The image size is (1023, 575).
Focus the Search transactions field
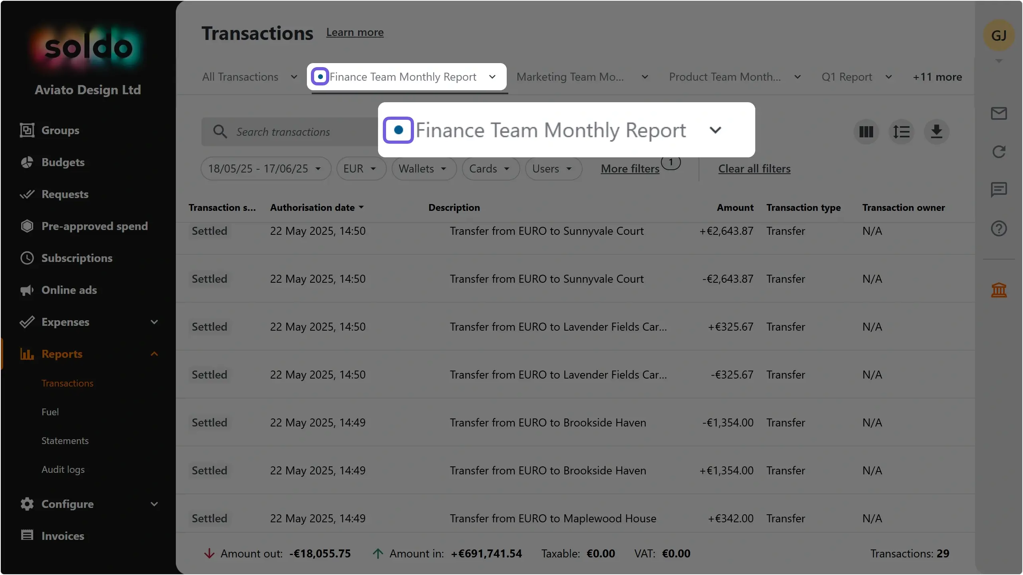(x=290, y=132)
